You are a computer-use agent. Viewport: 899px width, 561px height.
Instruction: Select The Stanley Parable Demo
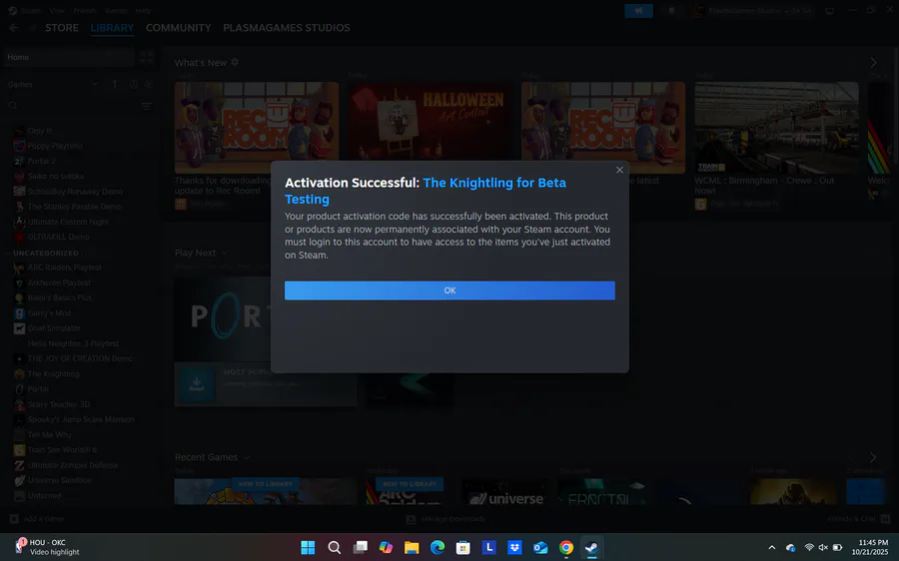[75, 207]
